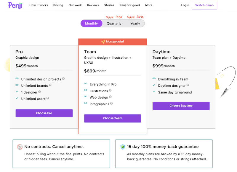Screen dimensions: 237x172
Task: Choose the Pro plan
Action: pyautogui.click(x=44, y=113)
